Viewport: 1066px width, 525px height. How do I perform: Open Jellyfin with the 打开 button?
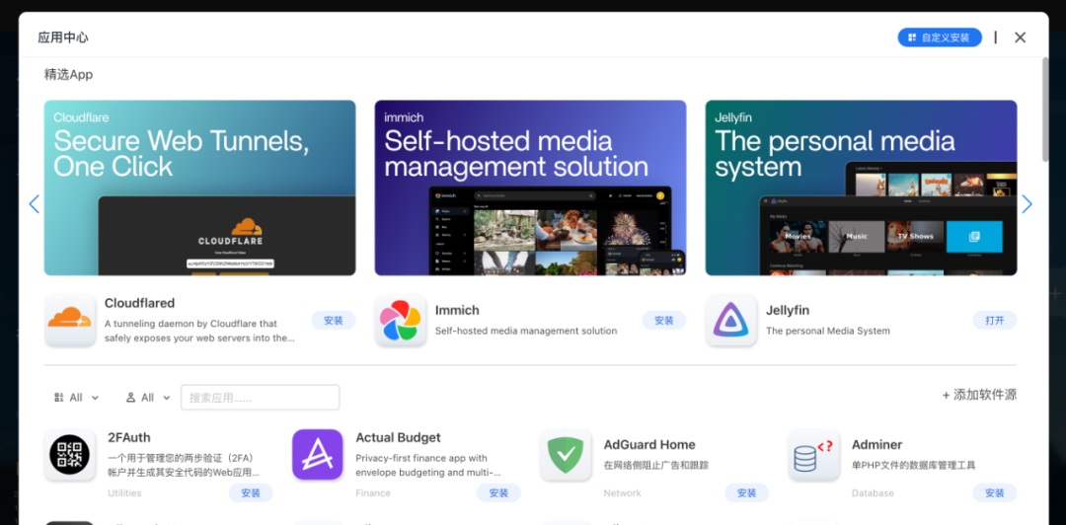click(x=995, y=321)
